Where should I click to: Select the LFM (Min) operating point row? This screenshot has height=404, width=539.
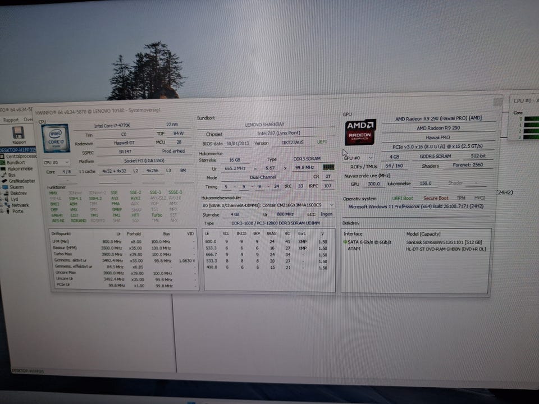point(125,241)
